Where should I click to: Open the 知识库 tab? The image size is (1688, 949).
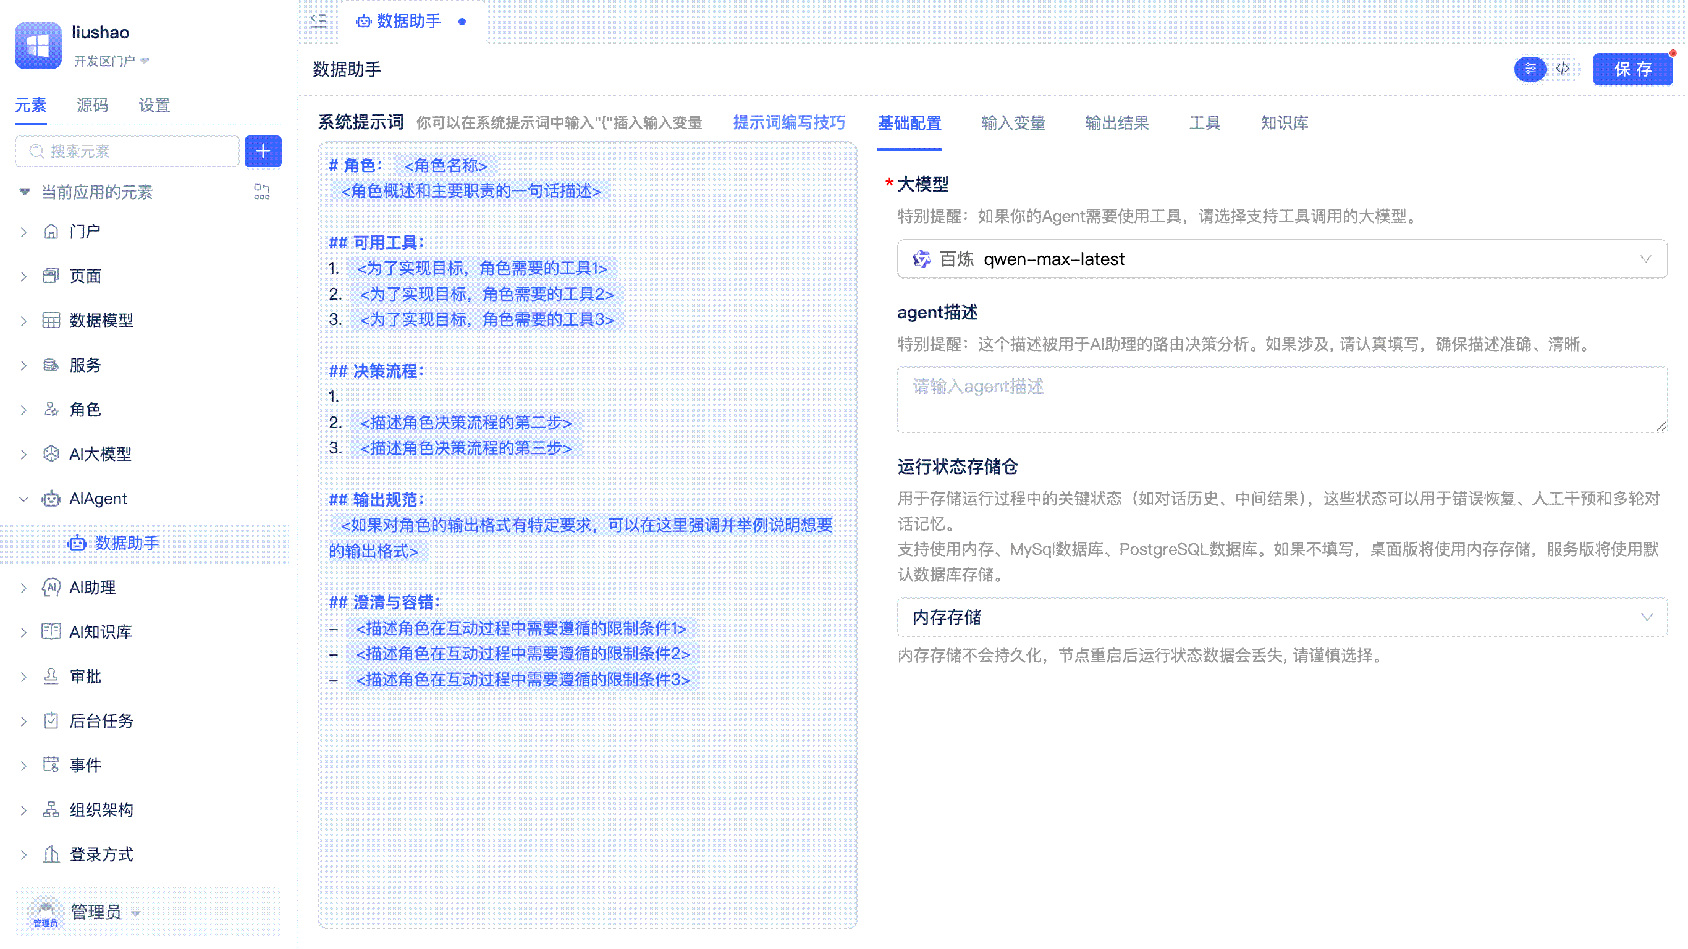point(1285,122)
